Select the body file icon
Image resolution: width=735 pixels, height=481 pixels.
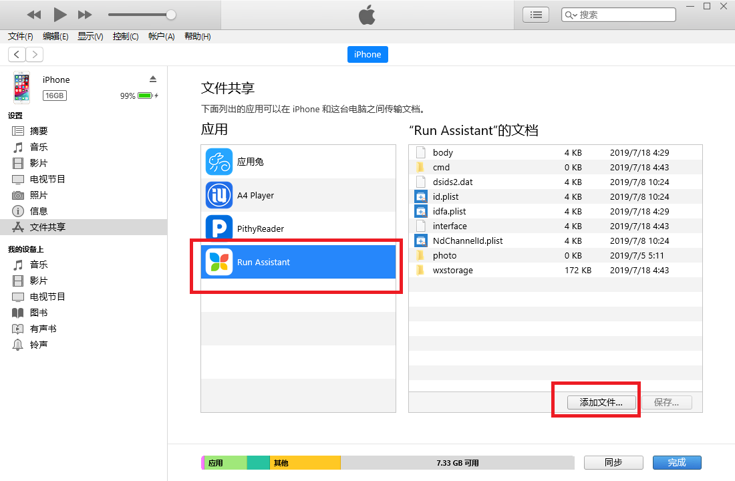click(x=421, y=152)
